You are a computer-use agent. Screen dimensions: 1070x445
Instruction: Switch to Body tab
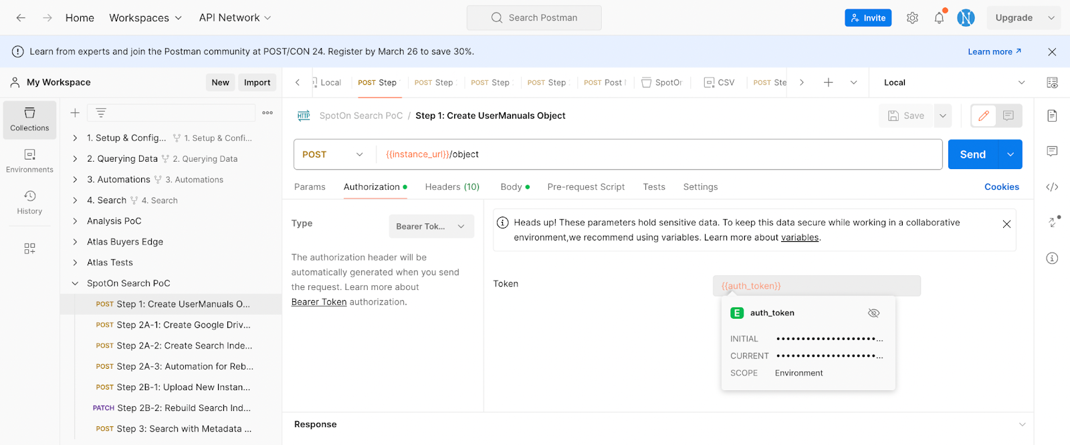[514, 187]
